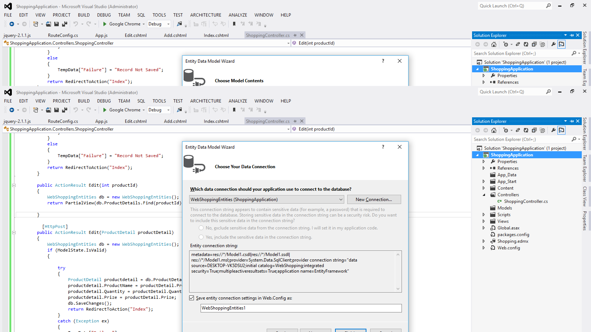Click the New Connection button
The height and width of the screenshot is (332, 591).
pyautogui.click(x=374, y=199)
